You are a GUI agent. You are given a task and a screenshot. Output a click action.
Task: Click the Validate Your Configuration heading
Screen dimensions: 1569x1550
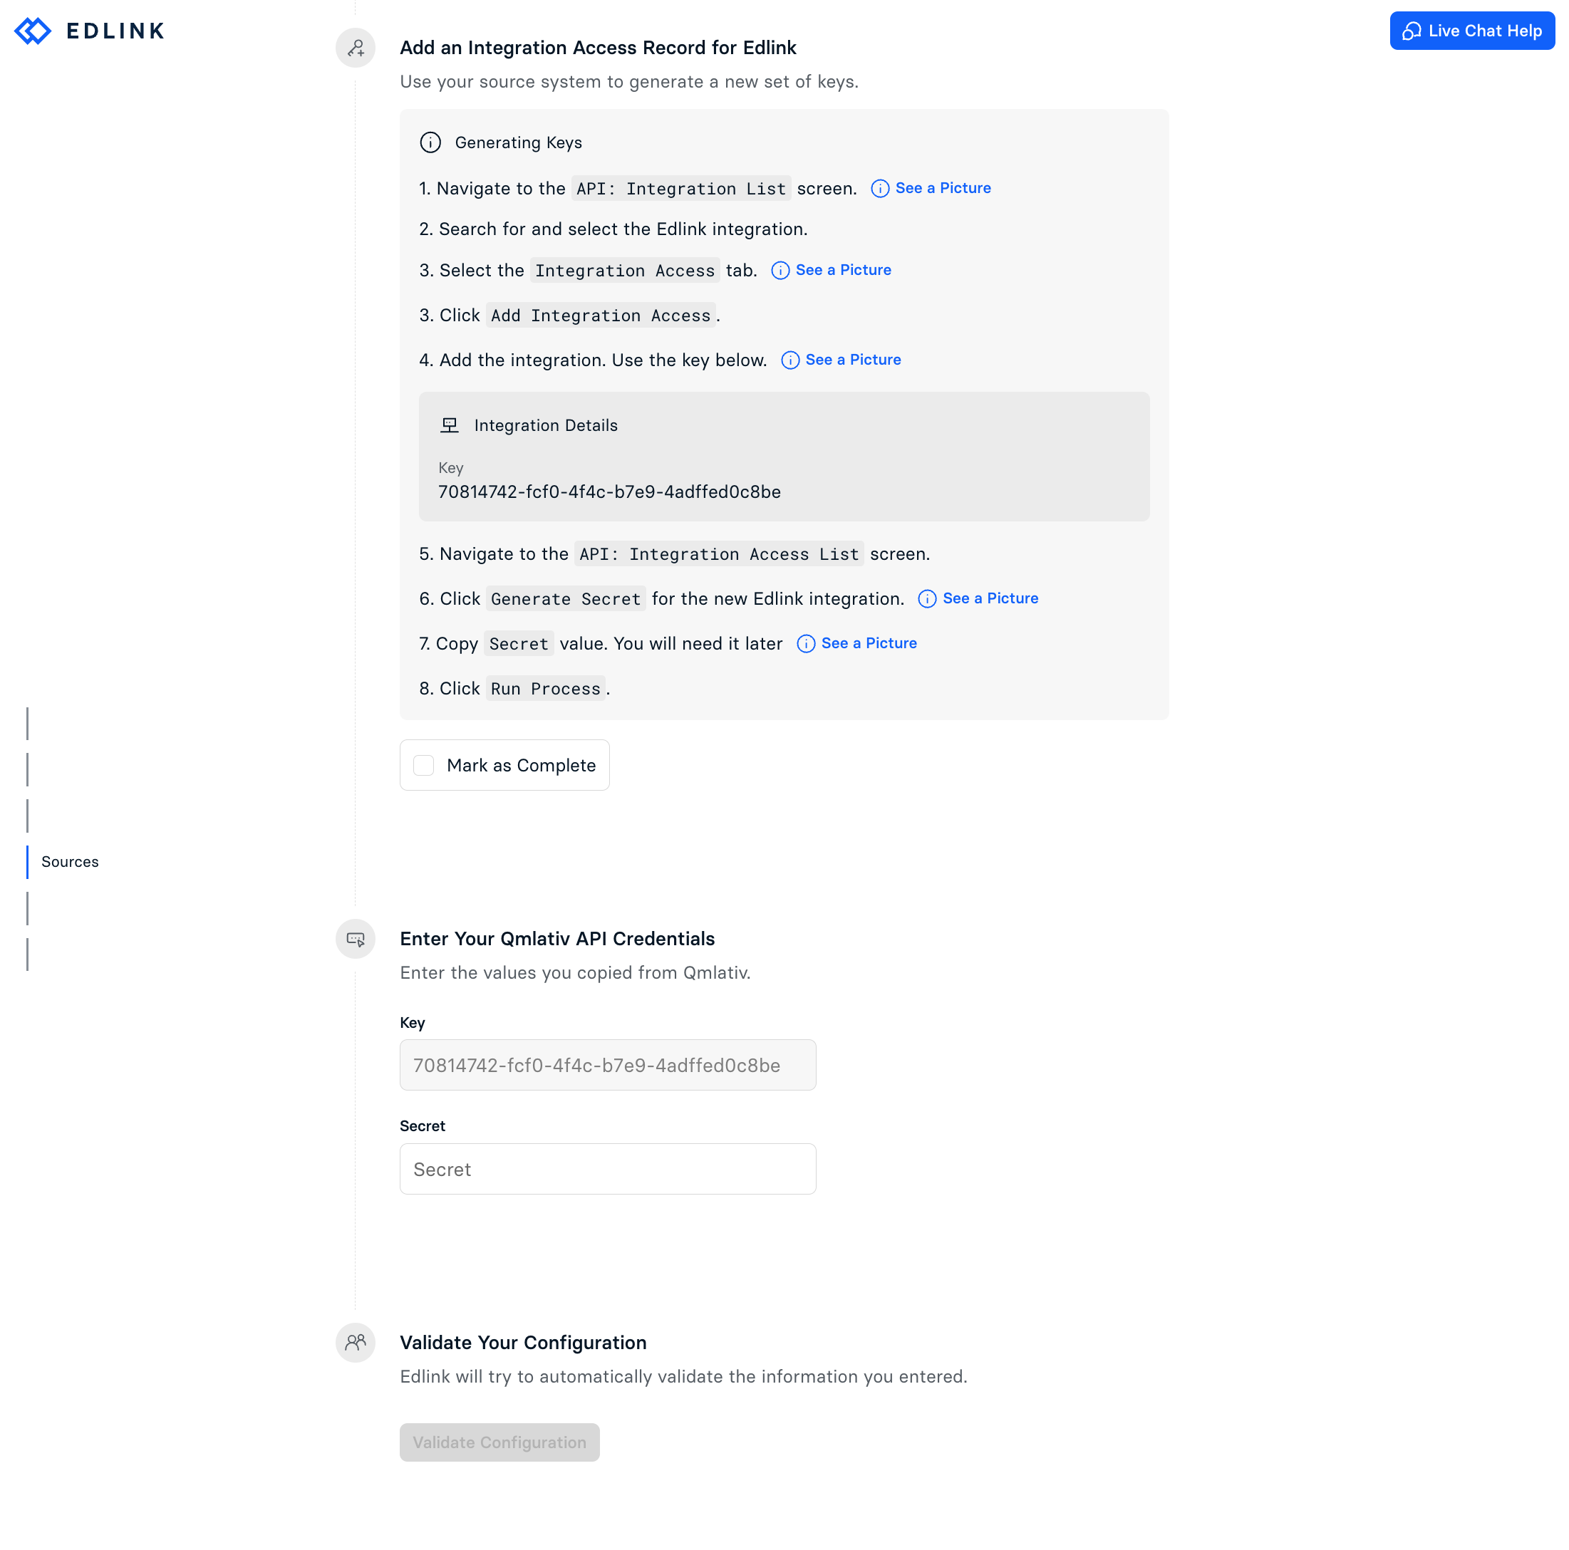(x=523, y=1343)
